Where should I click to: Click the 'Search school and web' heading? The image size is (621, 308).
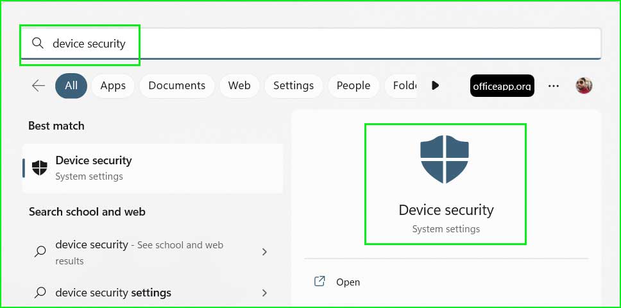[x=87, y=212]
